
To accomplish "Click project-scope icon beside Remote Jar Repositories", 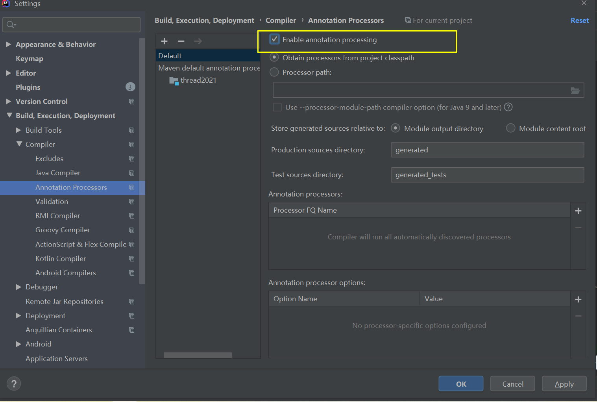I will [131, 302].
